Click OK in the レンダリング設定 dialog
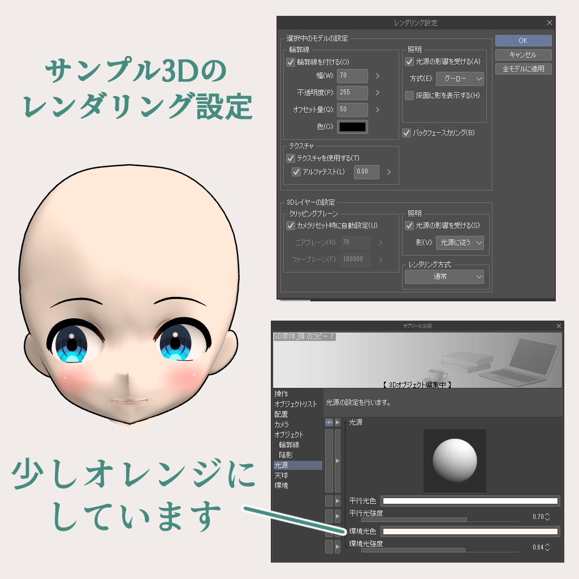The image size is (579, 579). click(523, 41)
